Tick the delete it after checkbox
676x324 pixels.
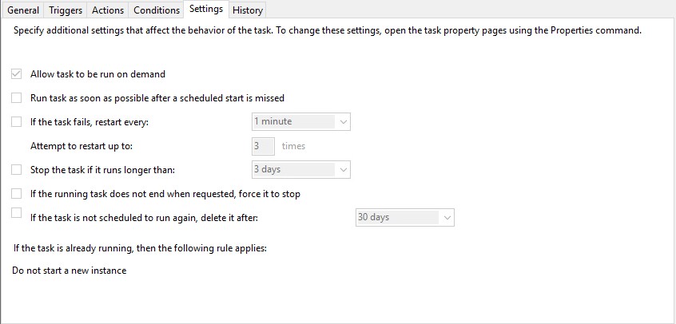pos(17,213)
